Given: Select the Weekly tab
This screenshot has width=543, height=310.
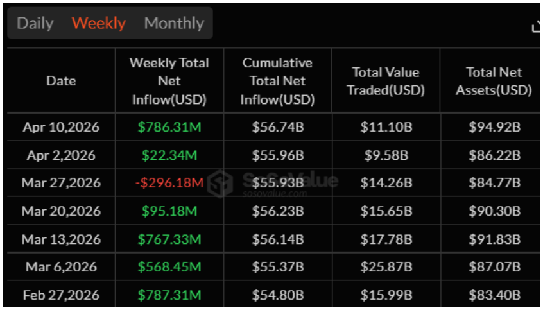Looking at the screenshot, I should click(99, 23).
